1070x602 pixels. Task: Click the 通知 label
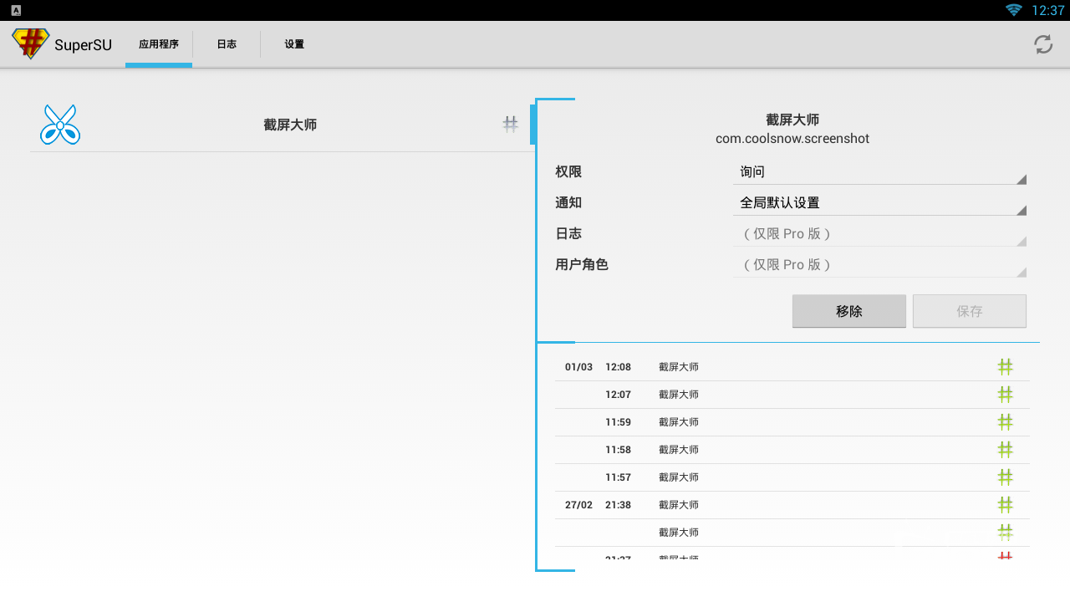click(x=568, y=202)
